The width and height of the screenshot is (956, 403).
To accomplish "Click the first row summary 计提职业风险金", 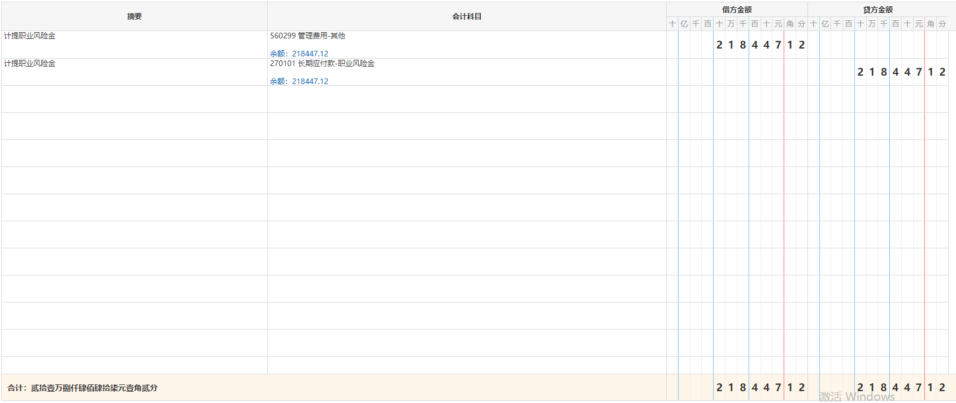I will (30, 36).
